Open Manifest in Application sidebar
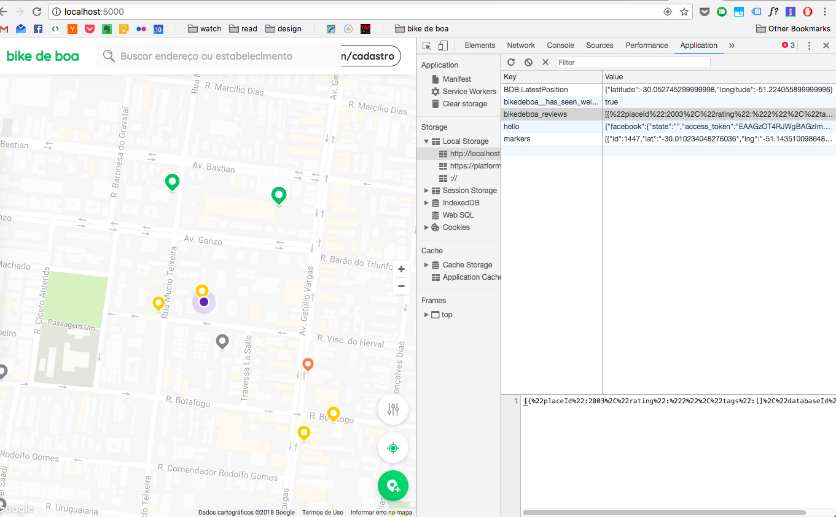 (456, 79)
